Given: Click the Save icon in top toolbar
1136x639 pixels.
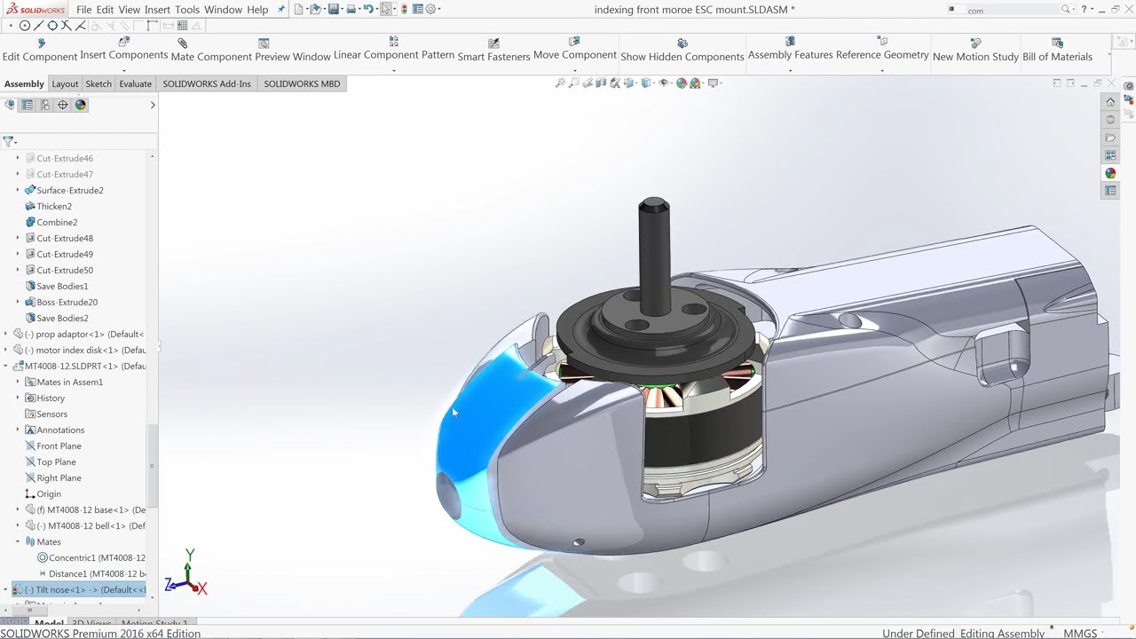Looking at the screenshot, I should (x=334, y=10).
